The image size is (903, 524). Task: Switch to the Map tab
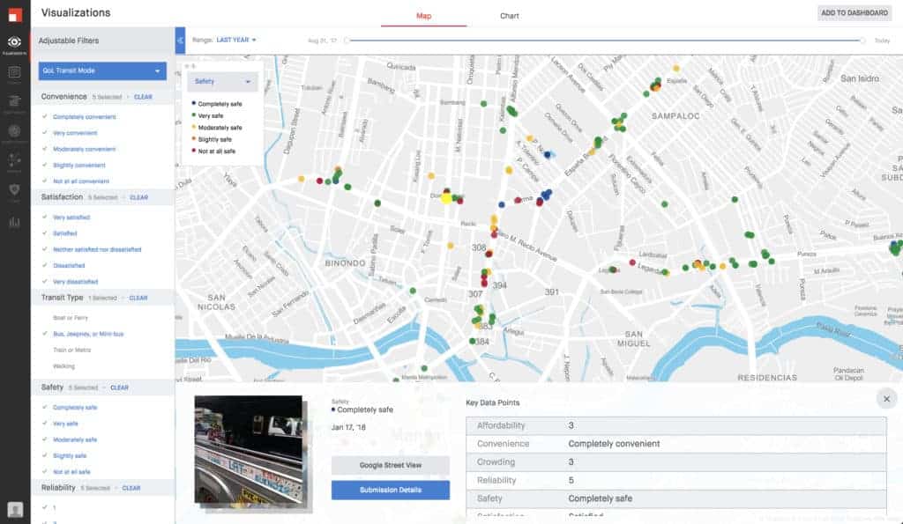pos(424,16)
